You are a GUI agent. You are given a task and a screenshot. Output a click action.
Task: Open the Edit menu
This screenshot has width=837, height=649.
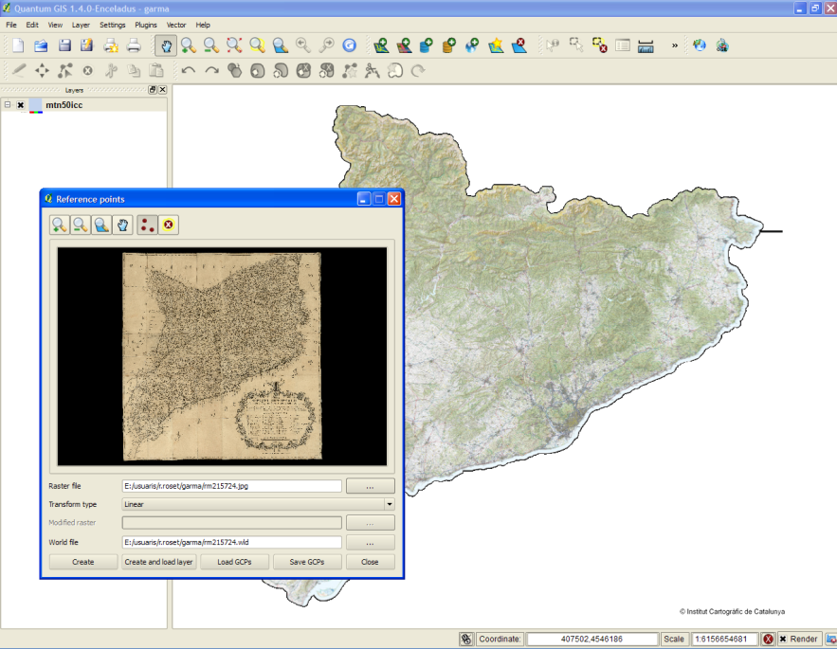coord(32,25)
